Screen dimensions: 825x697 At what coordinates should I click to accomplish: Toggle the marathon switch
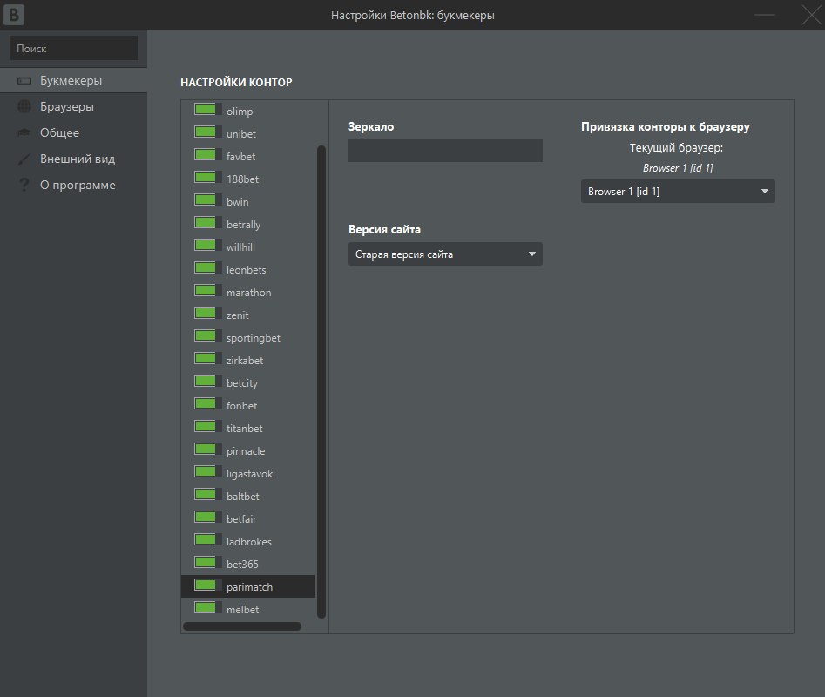click(207, 290)
